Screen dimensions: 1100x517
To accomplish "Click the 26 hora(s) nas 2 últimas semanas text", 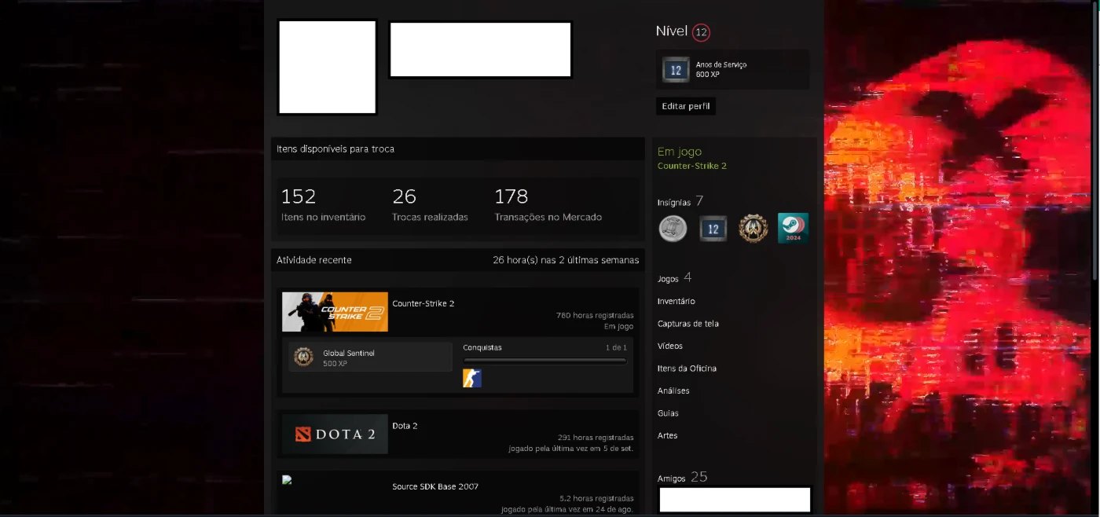I will click(566, 260).
